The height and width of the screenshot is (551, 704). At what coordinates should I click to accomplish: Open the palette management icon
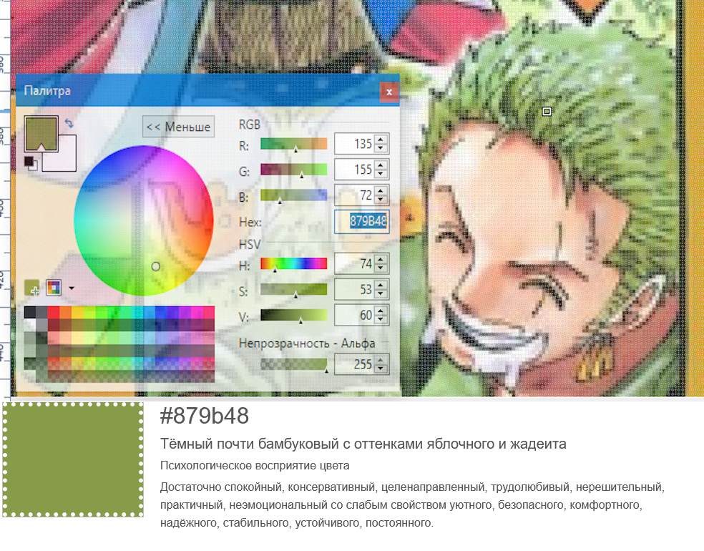[x=54, y=288]
